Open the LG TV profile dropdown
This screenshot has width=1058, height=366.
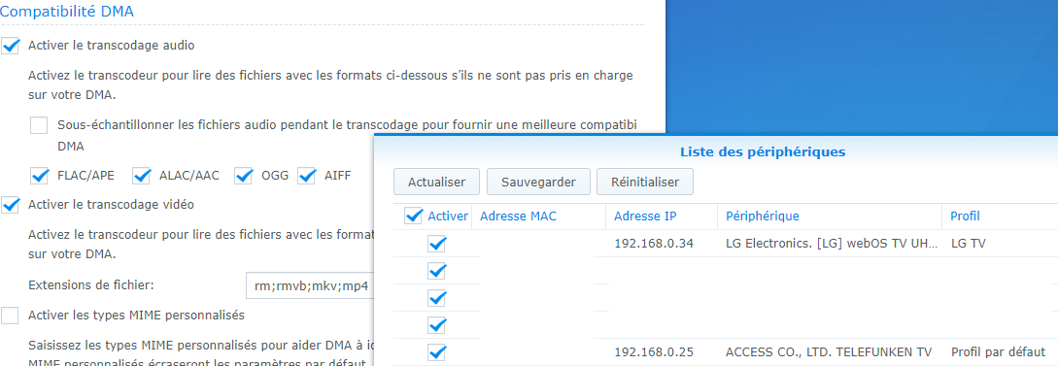point(1000,244)
